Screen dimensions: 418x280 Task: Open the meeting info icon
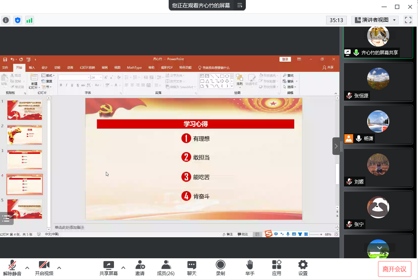tap(6, 20)
